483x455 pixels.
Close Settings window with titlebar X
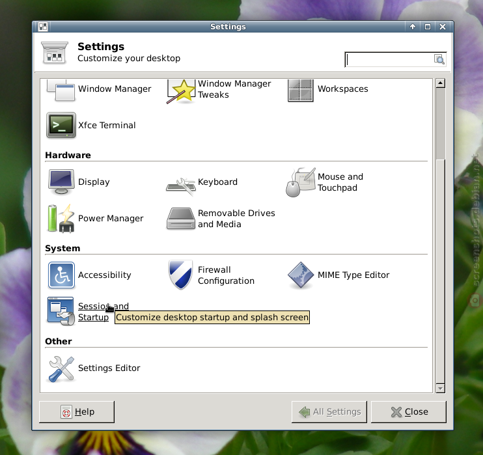pos(443,27)
